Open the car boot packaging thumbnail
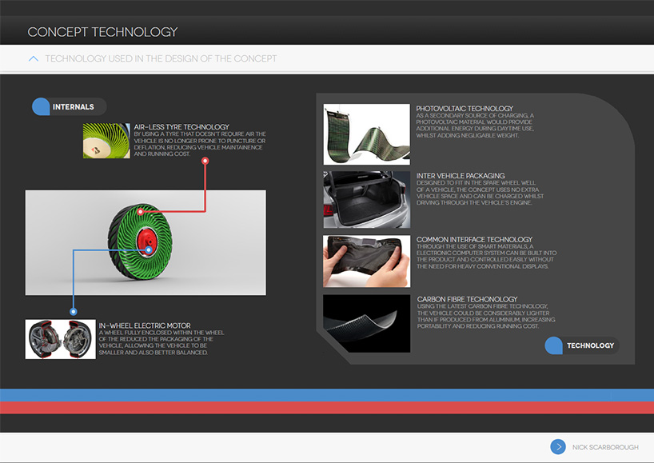The width and height of the screenshot is (654, 463). coord(366,199)
